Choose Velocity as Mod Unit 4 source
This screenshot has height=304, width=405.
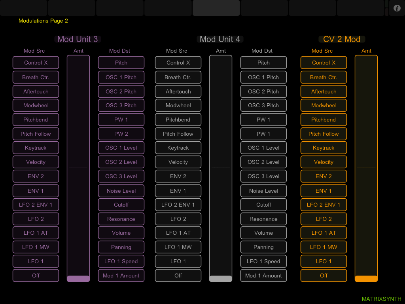tap(178, 162)
